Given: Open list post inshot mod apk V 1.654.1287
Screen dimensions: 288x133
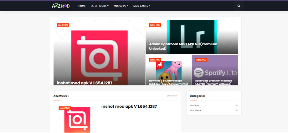Looking at the screenshot, I should tap(129, 106).
